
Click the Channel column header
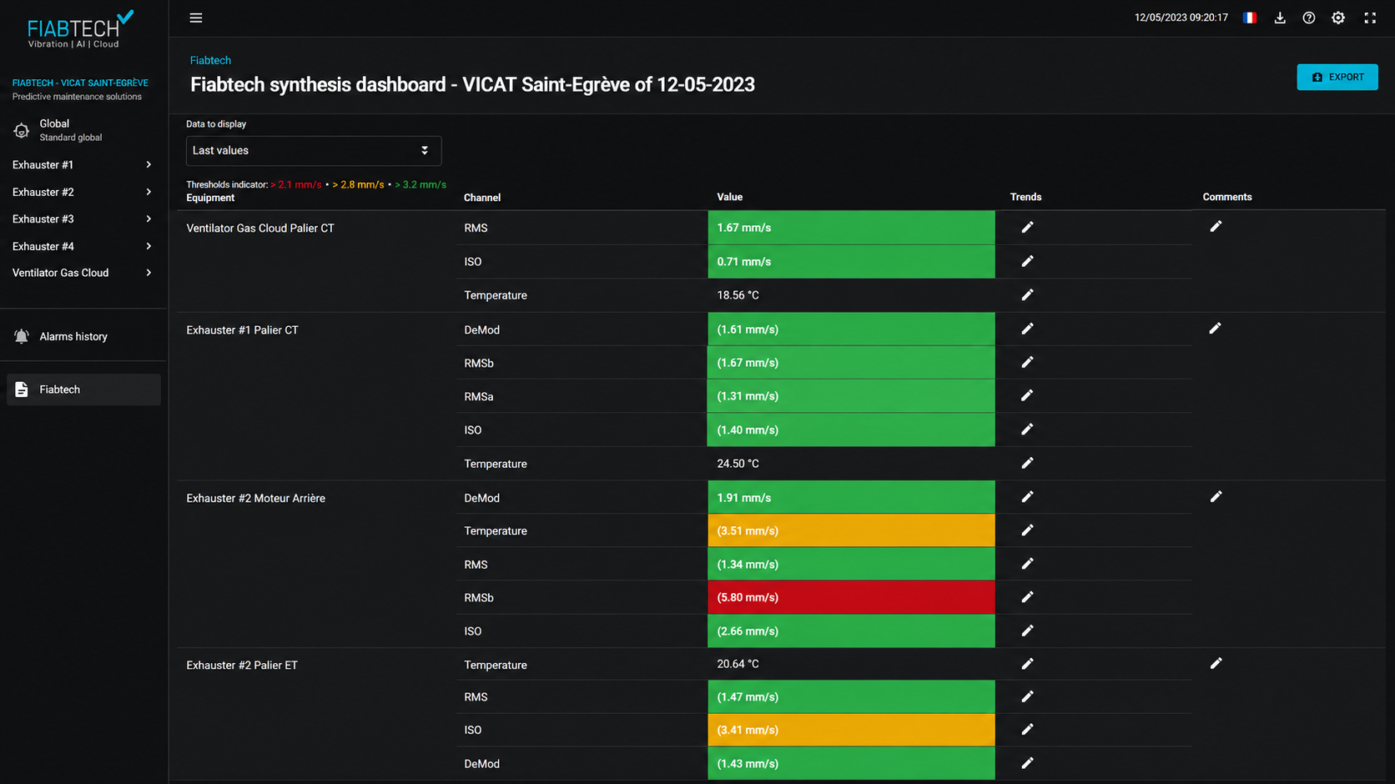(x=482, y=198)
